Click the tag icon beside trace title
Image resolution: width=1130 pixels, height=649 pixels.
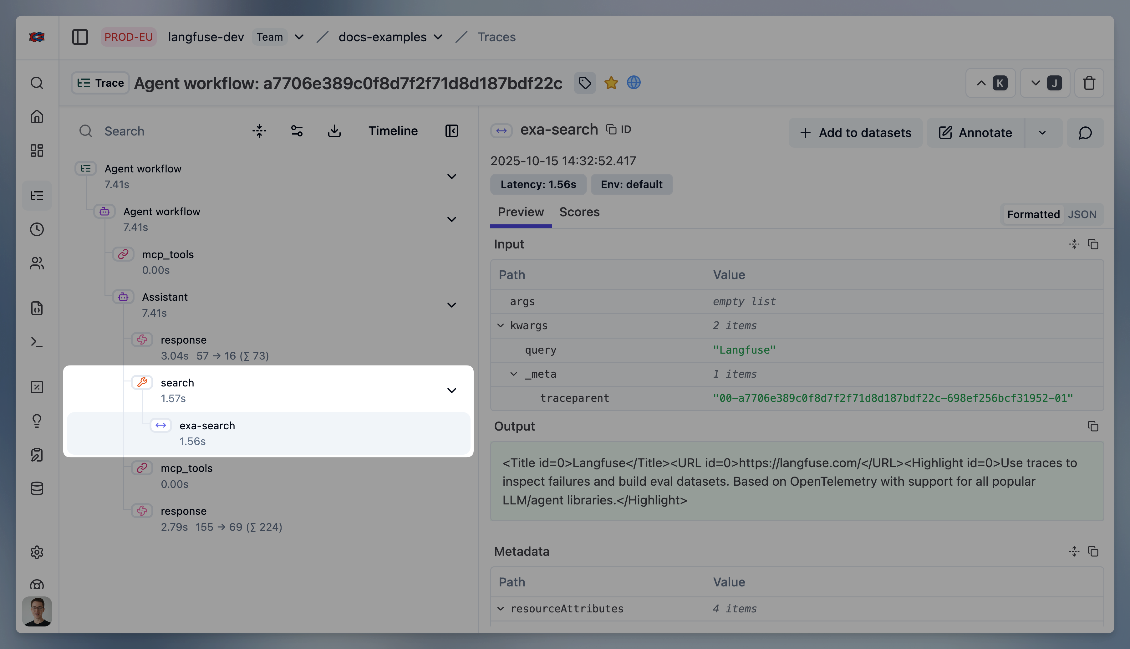click(585, 83)
